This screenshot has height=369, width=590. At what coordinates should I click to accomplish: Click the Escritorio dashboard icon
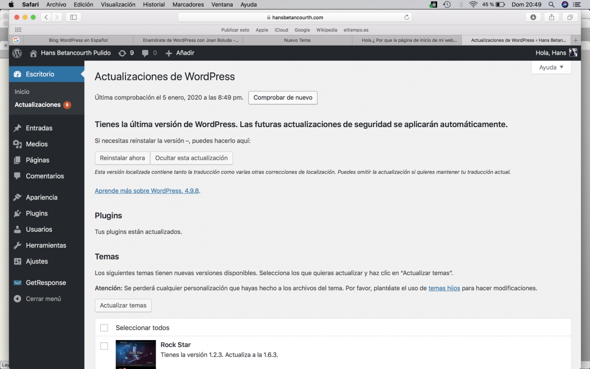(x=17, y=74)
